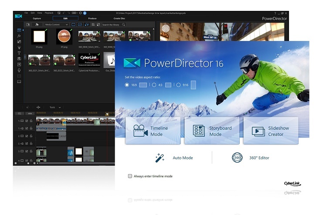This screenshot has height=215, width=329.
Task: Open the Title Room (T) icon
Action: 19,53
